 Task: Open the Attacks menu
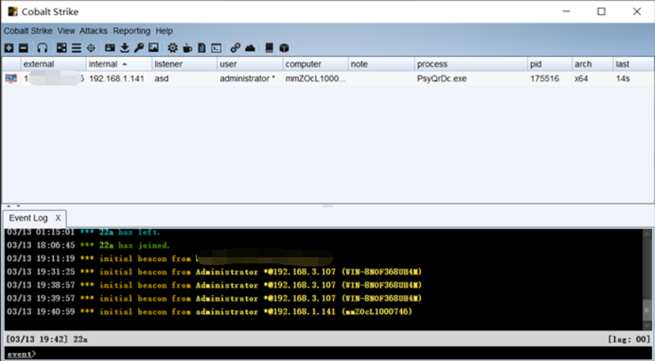93,31
